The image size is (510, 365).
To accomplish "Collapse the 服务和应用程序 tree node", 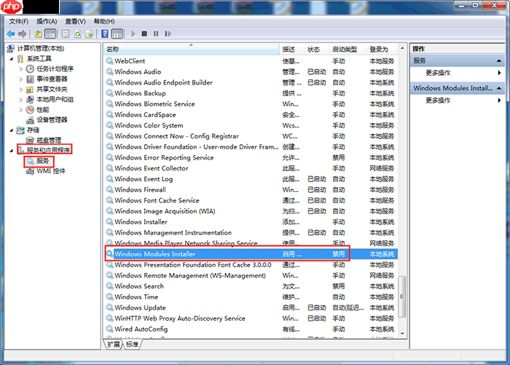I will click(11, 150).
